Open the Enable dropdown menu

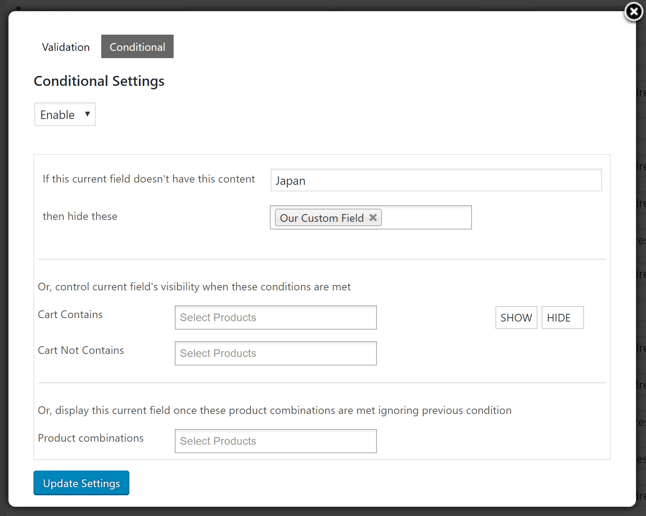tap(64, 114)
